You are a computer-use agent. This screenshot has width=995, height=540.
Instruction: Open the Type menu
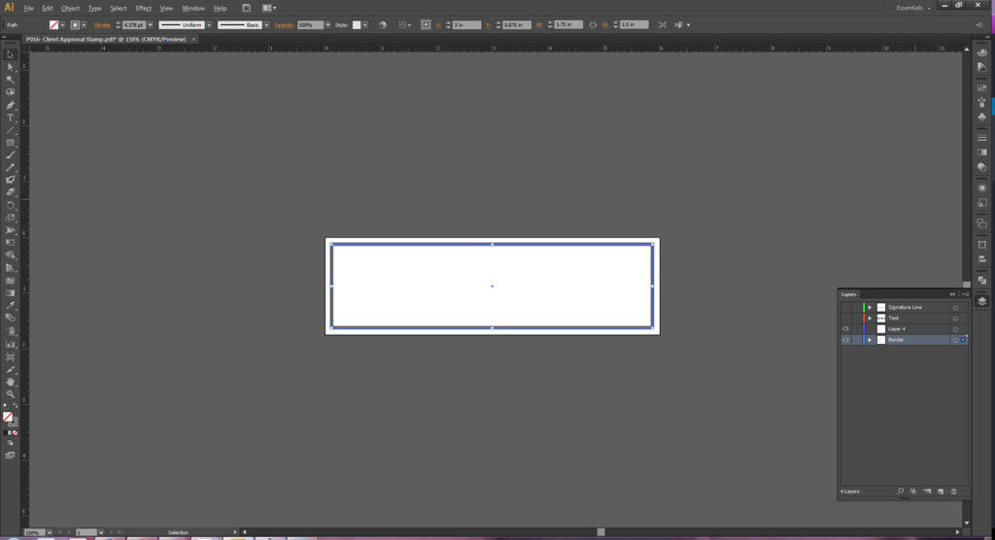click(94, 8)
